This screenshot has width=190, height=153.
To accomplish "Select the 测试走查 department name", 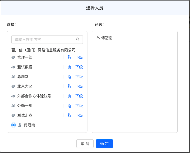I will click(25, 115).
